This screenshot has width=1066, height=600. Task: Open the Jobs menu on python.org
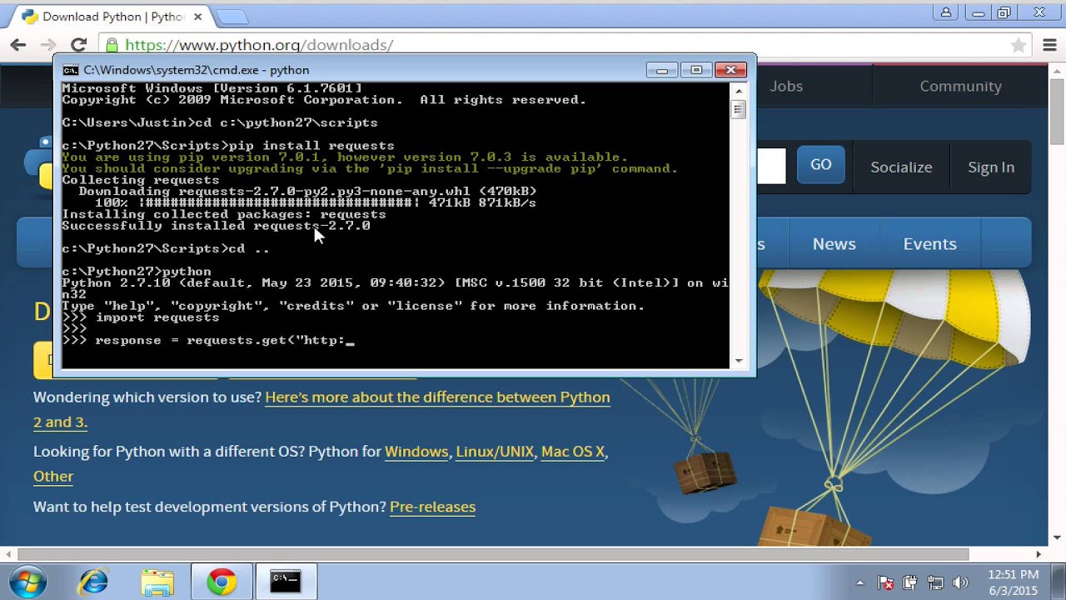tap(786, 86)
